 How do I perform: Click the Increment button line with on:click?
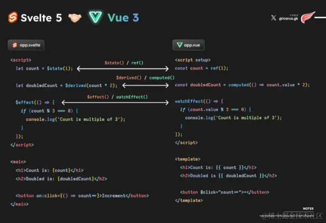point(82,196)
